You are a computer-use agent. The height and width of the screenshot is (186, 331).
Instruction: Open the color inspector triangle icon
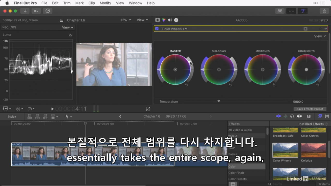[164, 20]
